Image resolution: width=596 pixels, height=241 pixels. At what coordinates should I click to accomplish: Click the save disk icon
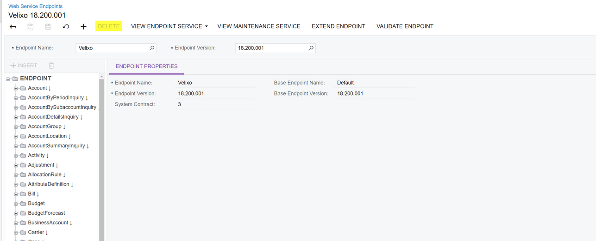pyautogui.click(x=48, y=27)
